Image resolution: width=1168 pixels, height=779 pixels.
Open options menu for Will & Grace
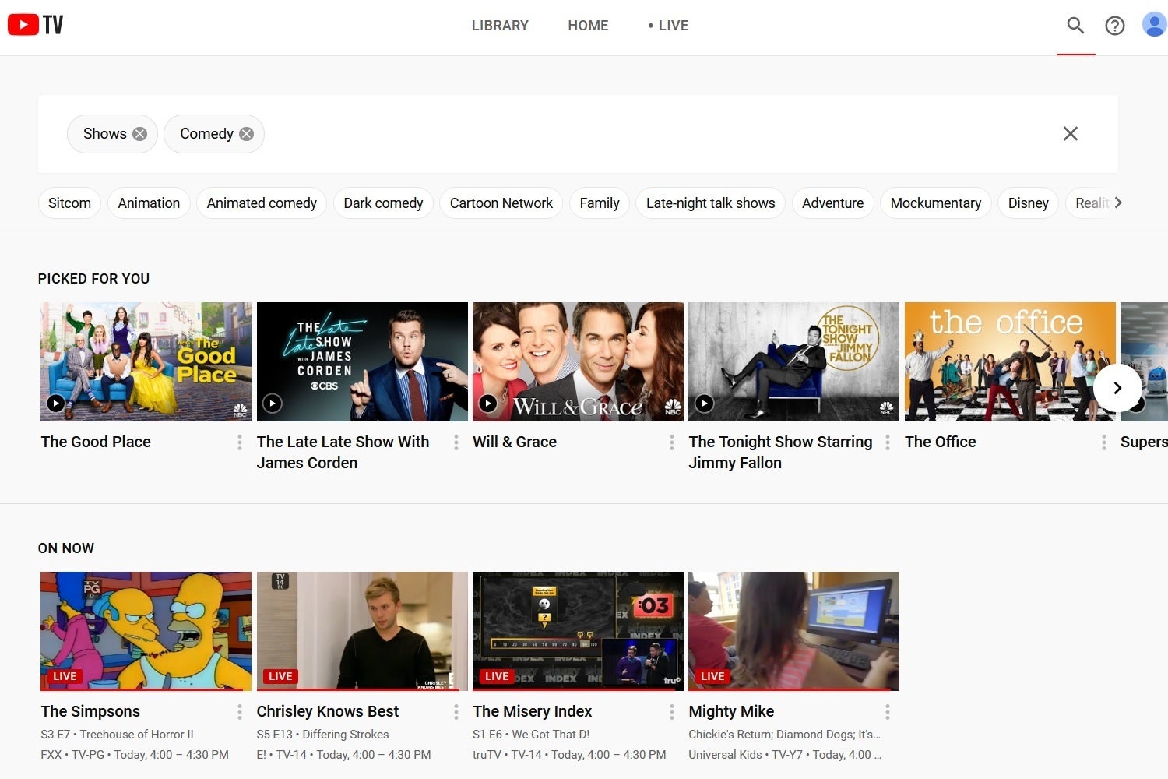click(x=671, y=442)
